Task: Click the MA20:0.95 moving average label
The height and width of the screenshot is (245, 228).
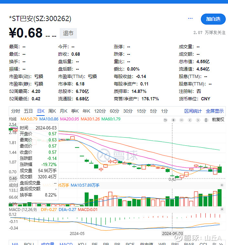Action: pyautogui.click(x=69, y=119)
